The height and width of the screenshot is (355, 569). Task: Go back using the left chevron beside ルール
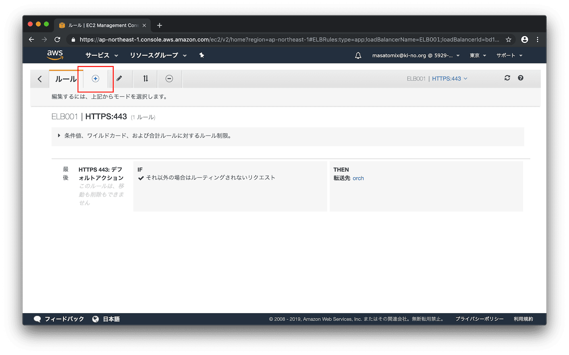[x=39, y=79]
